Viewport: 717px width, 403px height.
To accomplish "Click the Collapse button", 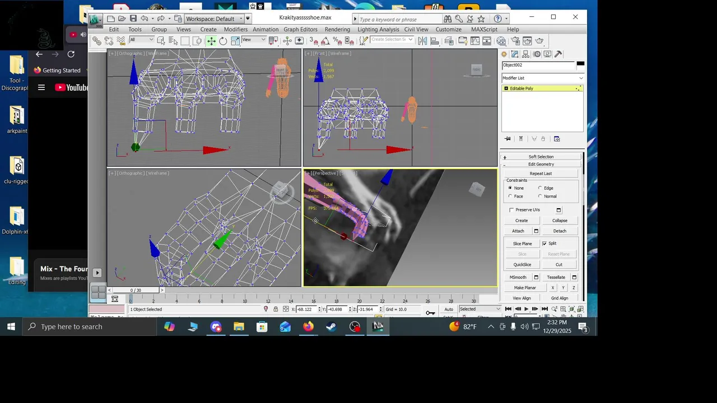I will point(560,221).
